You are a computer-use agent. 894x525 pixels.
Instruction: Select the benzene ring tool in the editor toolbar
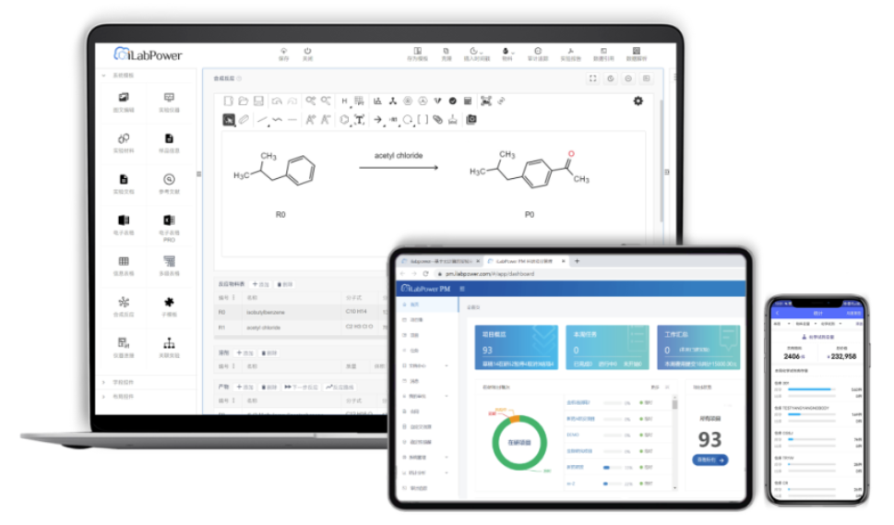[x=343, y=119]
